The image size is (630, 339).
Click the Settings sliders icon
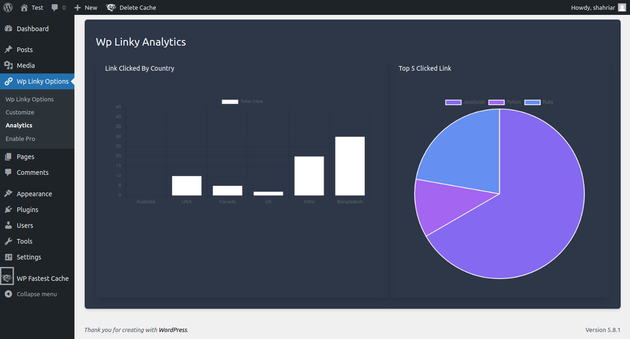(x=8, y=257)
